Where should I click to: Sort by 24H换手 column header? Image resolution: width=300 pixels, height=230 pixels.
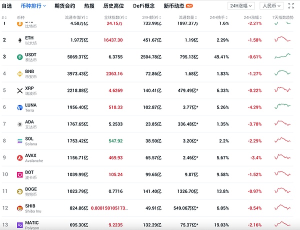(218, 17)
